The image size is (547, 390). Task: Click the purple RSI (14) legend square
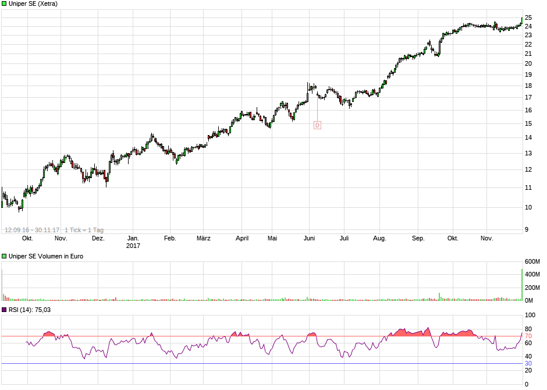[x=4, y=310]
